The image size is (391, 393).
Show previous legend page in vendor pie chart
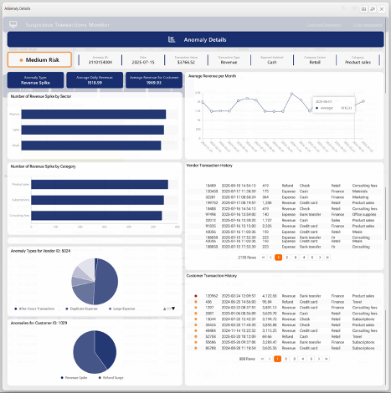point(164,309)
